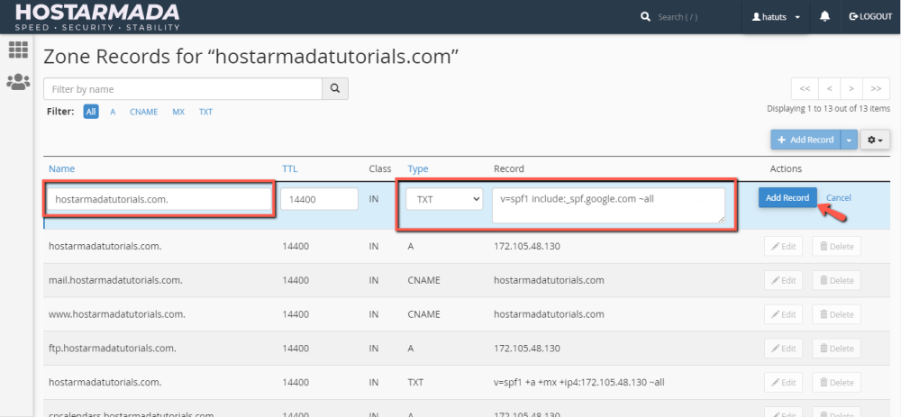
Task: Click the HostArmada logo
Action: tap(97, 16)
